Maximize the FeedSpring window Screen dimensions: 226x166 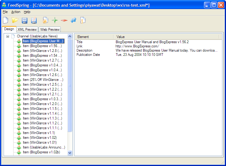point(214,5)
